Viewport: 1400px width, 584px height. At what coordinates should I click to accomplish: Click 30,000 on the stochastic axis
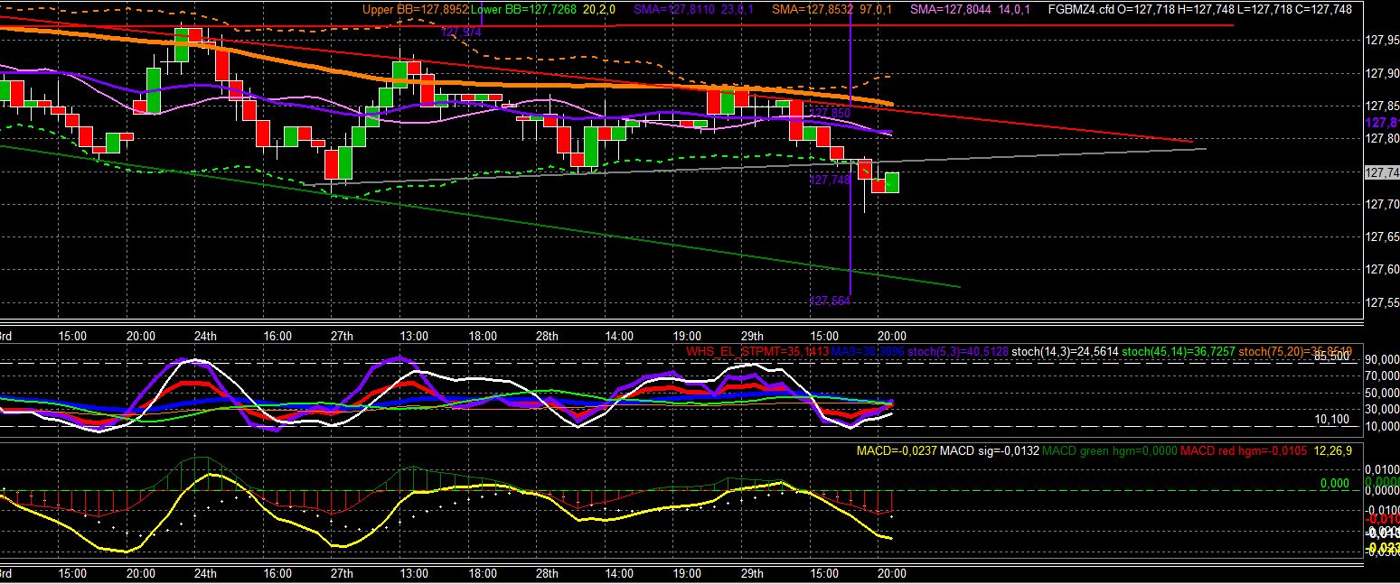(1382, 410)
